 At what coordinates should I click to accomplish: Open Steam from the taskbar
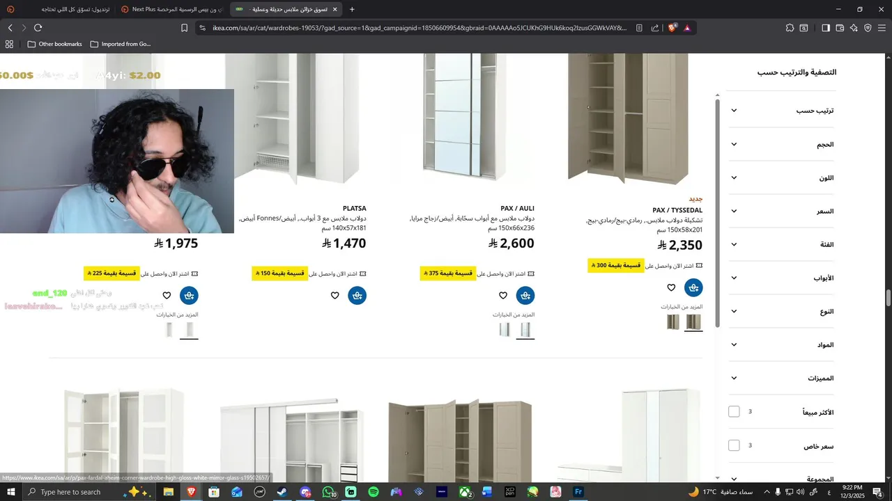[x=282, y=492]
